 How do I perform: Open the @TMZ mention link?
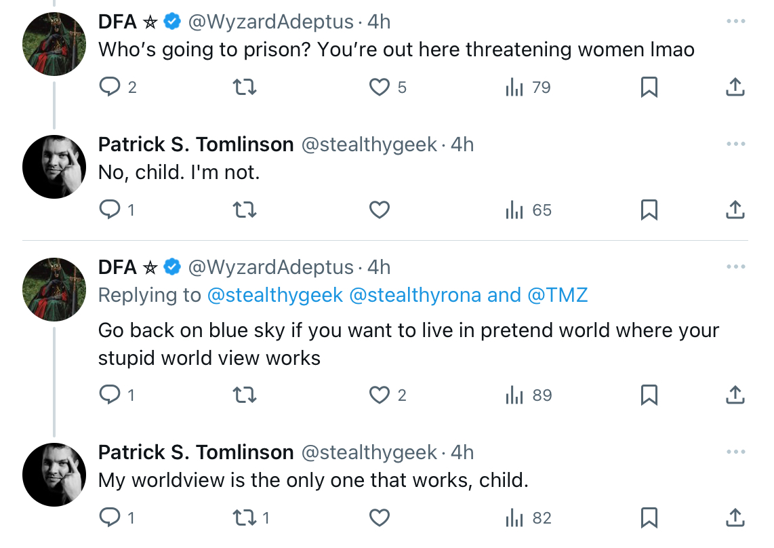(x=558, y=295)
